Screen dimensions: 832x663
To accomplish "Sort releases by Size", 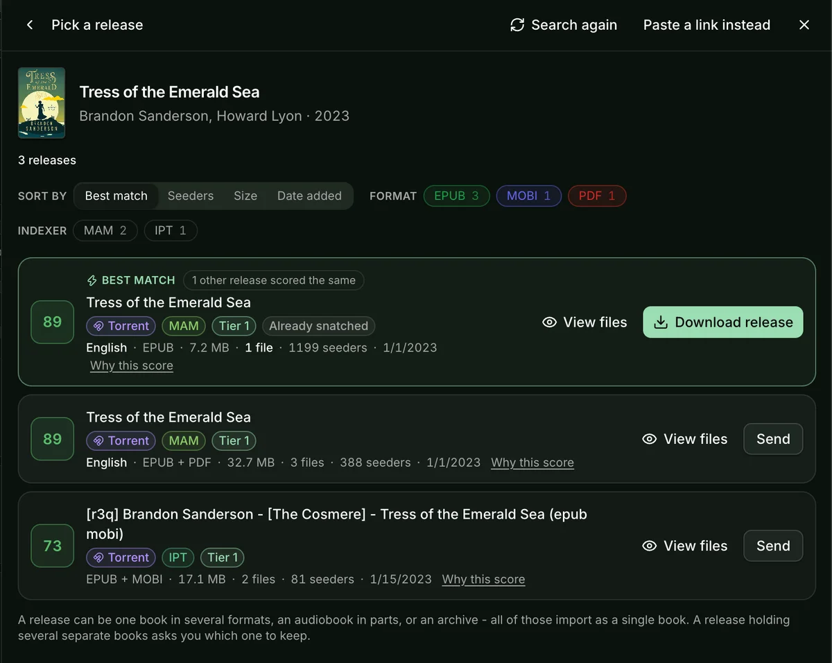I will tap(245, 196).
